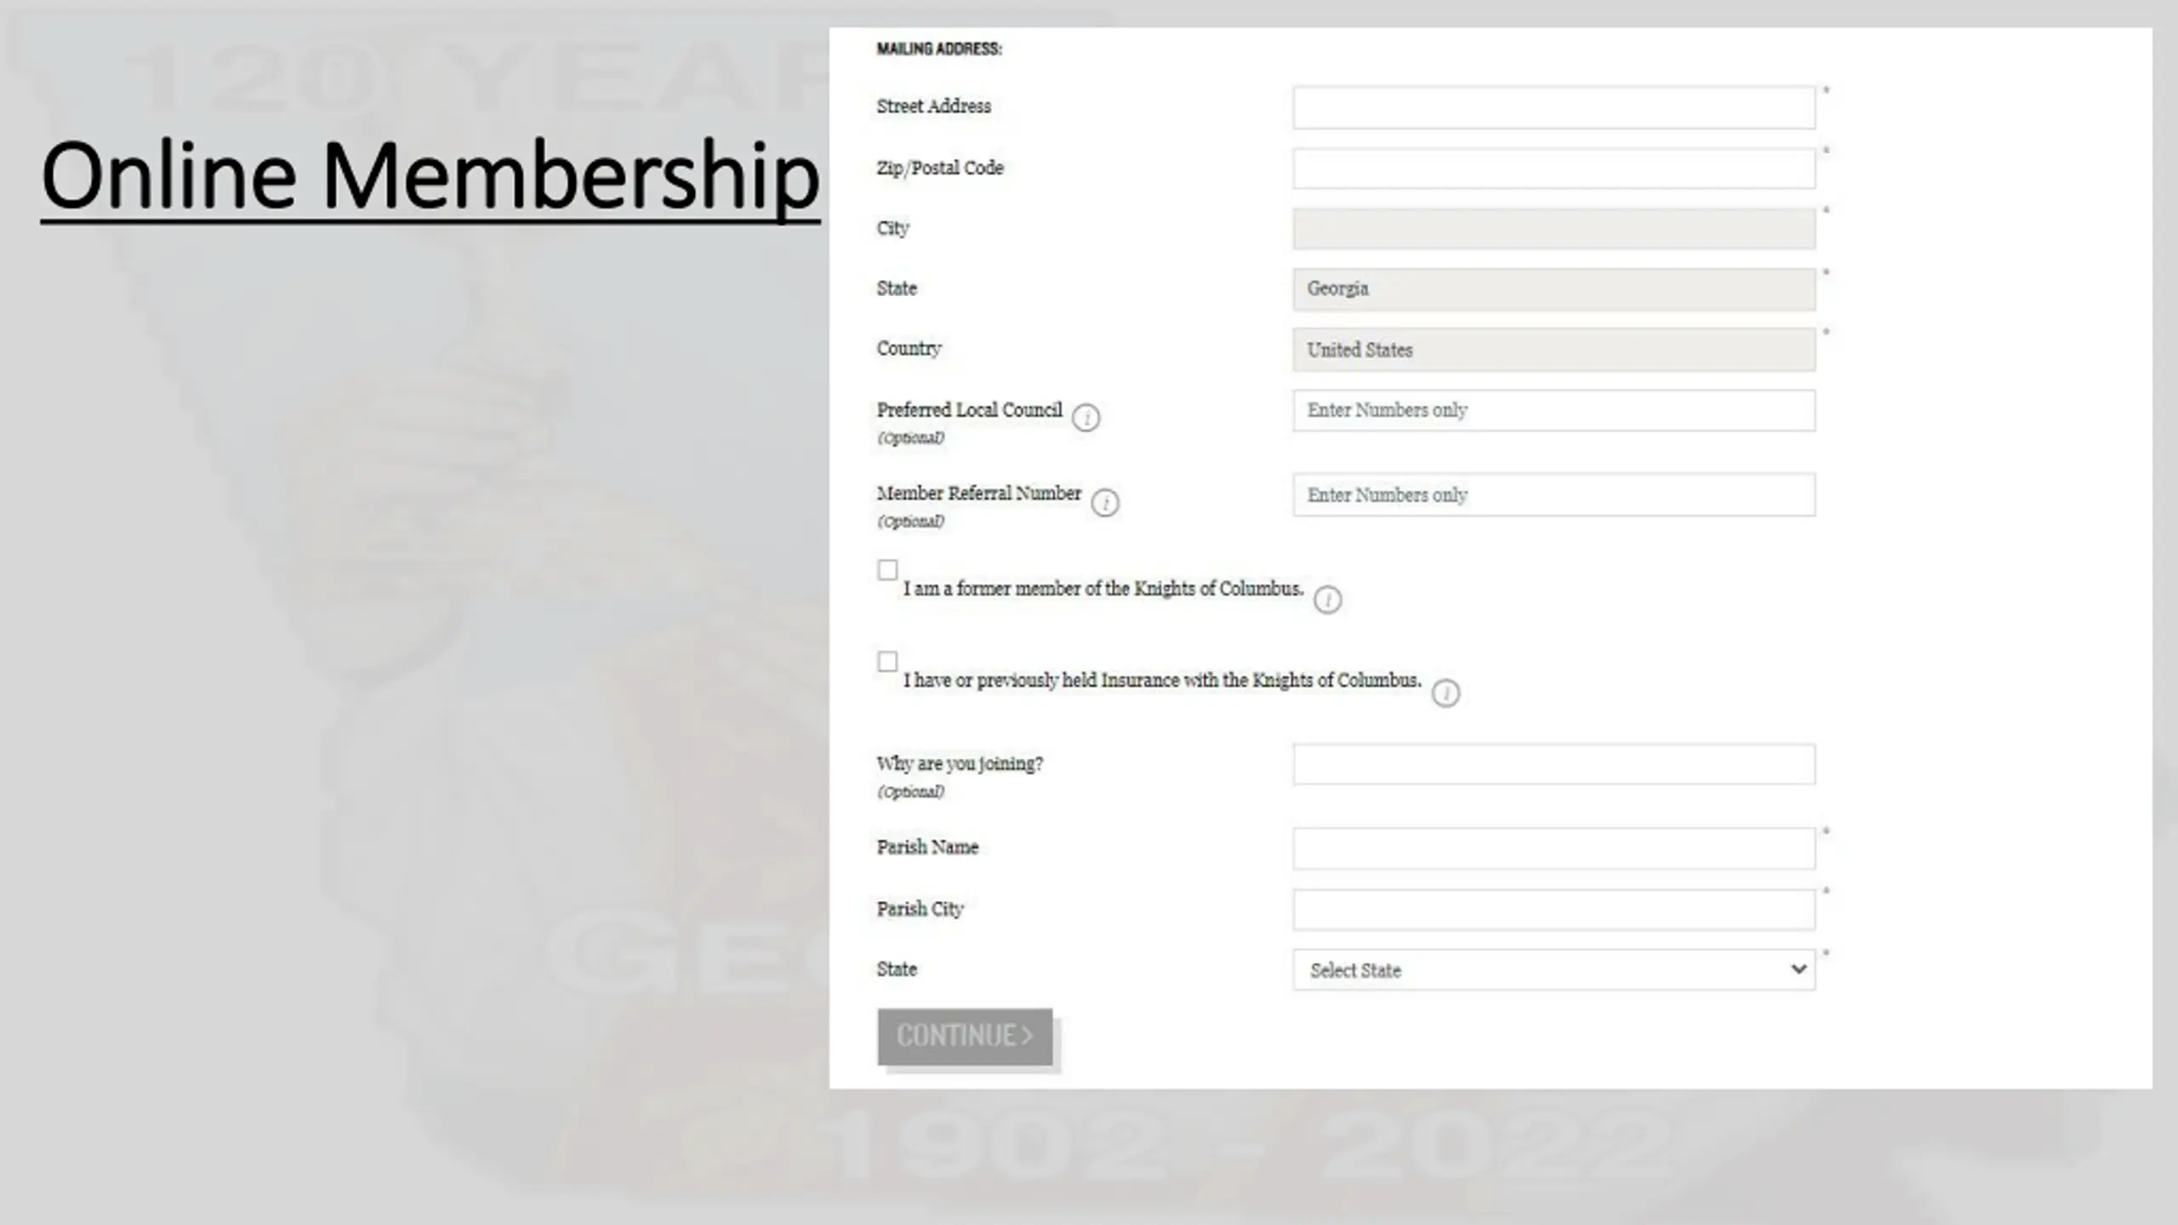
Task: Click the Country field showing United States
Action: tap(1554, 350)
